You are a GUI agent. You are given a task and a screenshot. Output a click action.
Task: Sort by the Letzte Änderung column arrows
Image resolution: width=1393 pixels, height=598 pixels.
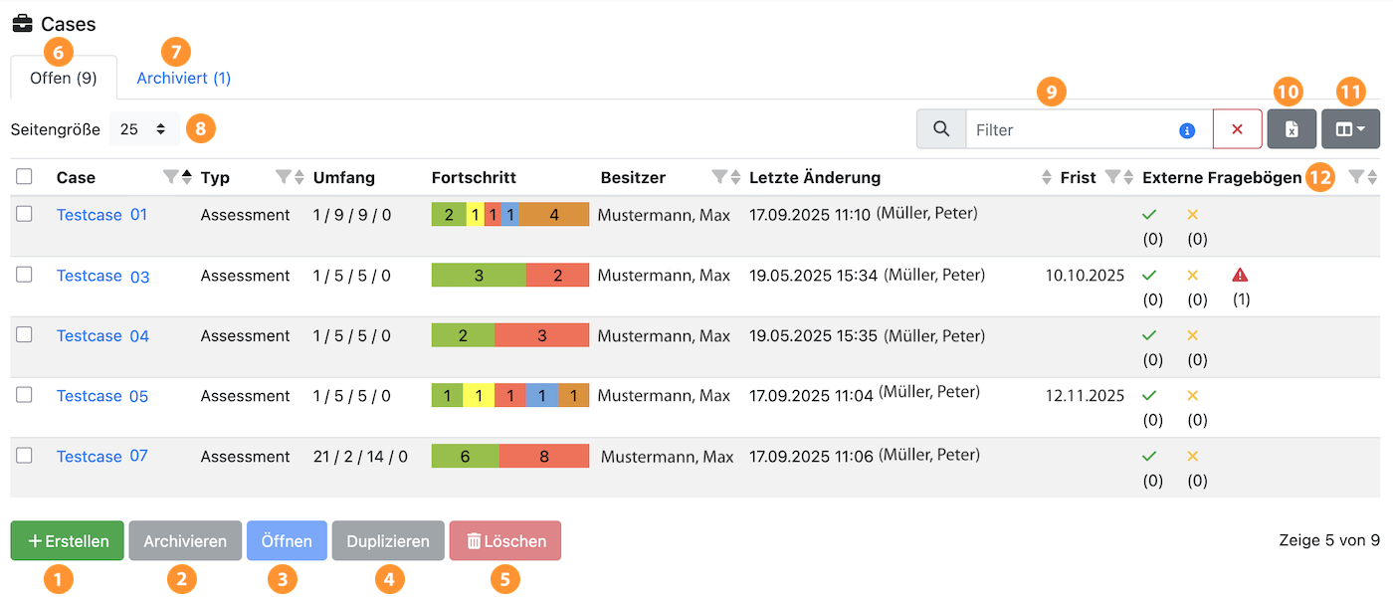(1046, 177)
